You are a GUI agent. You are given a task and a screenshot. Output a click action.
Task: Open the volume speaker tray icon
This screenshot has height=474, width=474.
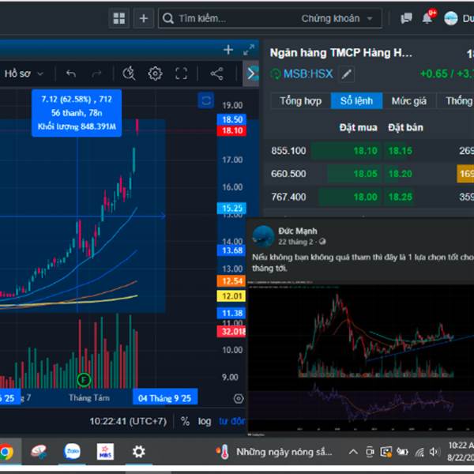[x=434, y=452]
